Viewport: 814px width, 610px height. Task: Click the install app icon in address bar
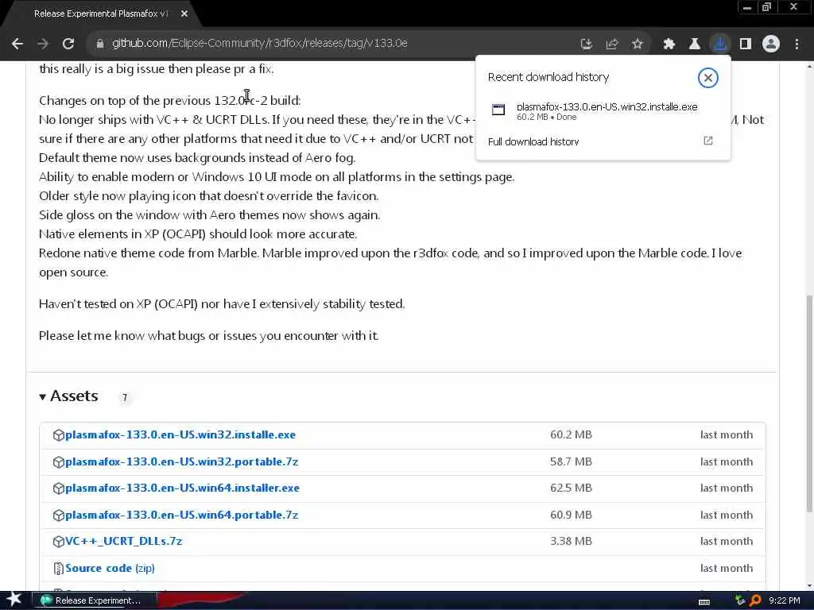click(586, 44)
